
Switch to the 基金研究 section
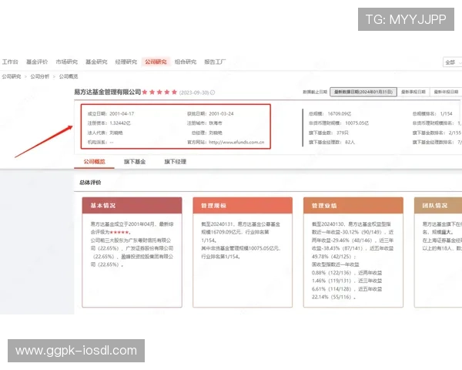coord(96,62)
